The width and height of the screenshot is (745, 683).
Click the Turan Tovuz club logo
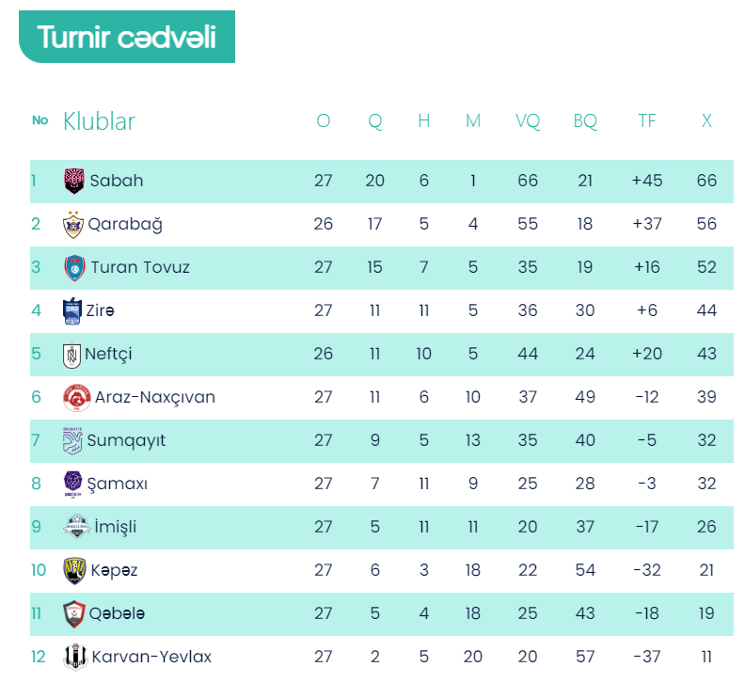pos(74,267)
